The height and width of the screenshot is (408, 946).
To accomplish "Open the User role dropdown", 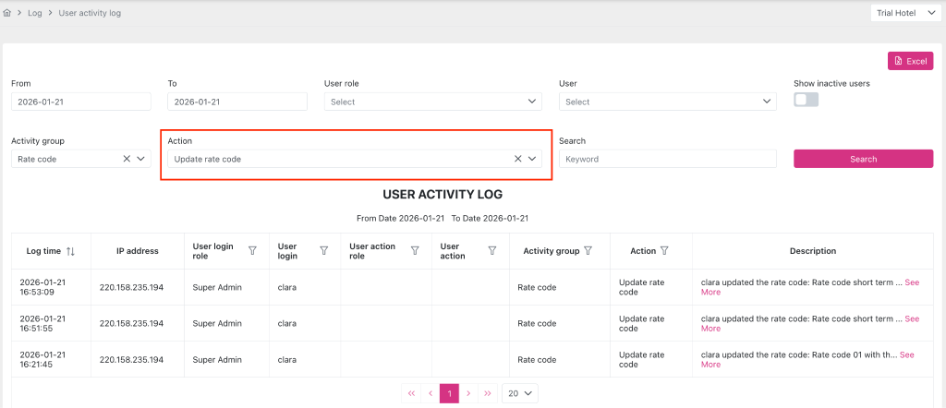I will (432, 102).
